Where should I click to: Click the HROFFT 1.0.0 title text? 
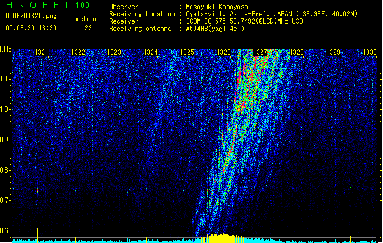pyautogui.click(x=48, y=5)
